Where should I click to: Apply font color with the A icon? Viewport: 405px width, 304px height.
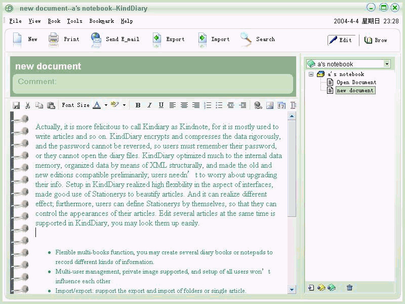[x=97, y=105]
